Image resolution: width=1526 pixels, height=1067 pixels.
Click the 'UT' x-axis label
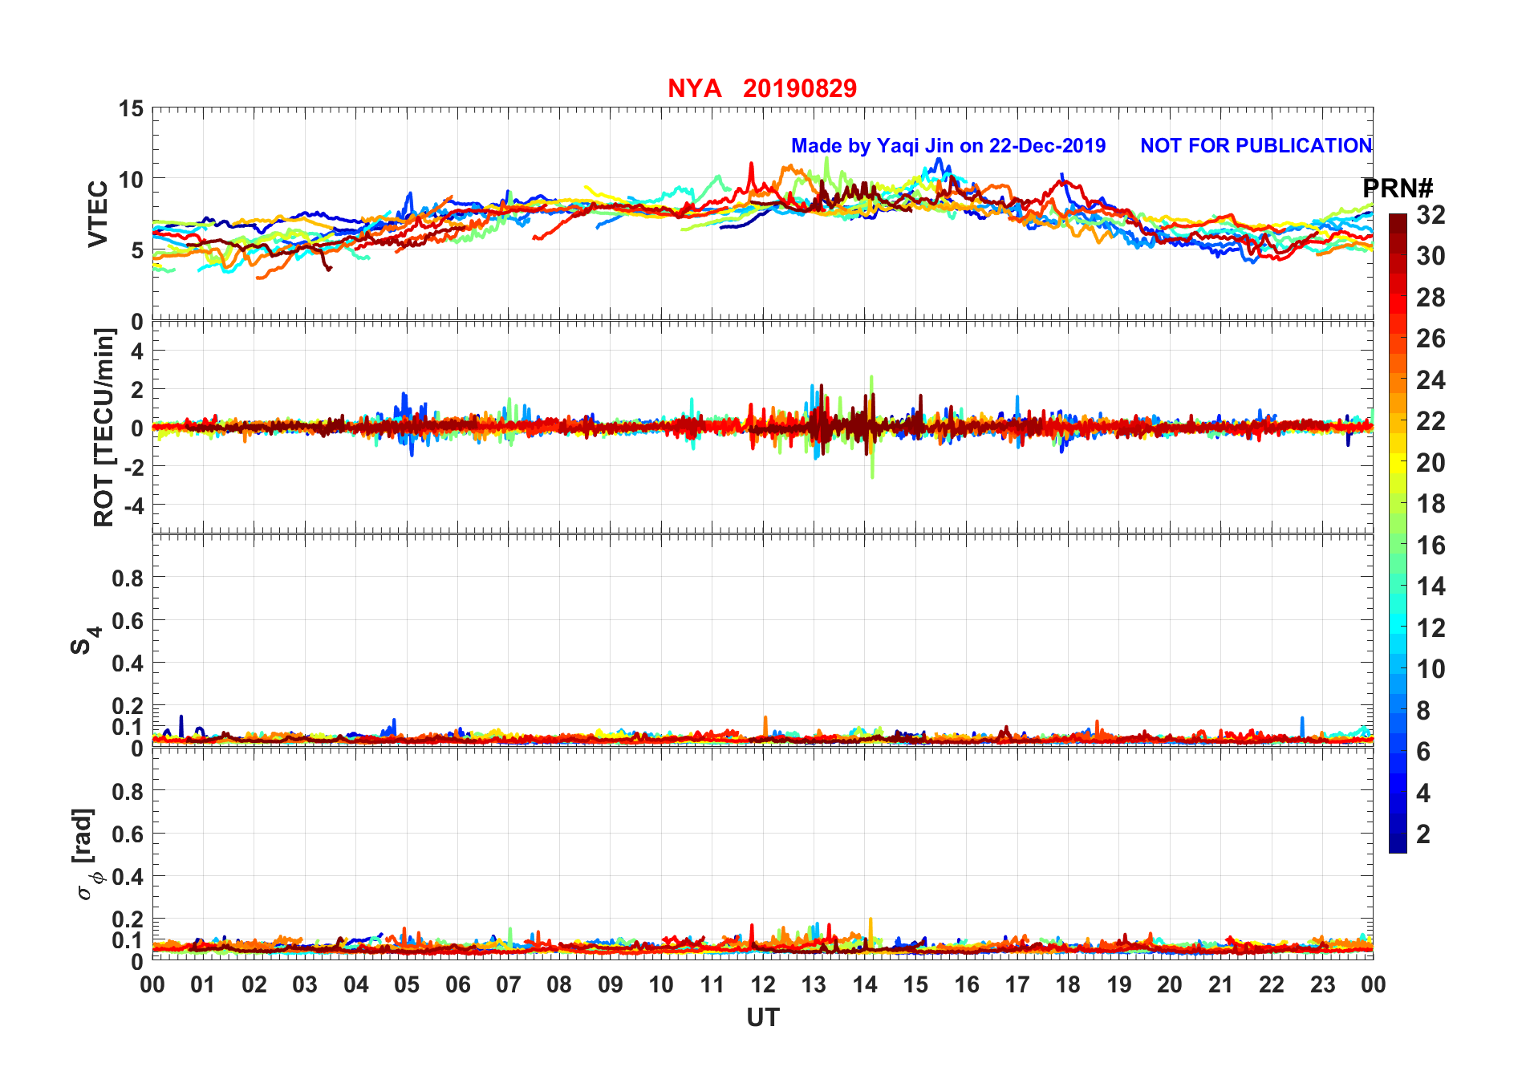click(763, 1018)
